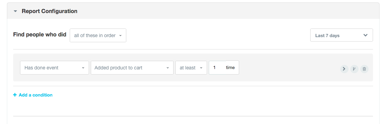The width and height of the screenshot is (382, 124).
Task: Delete the condition with the trash icon
Action: pos(364,69)
